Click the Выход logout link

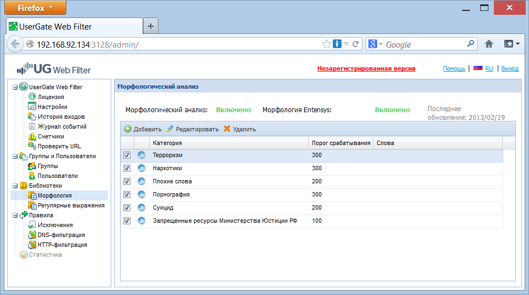pos(509,69)
